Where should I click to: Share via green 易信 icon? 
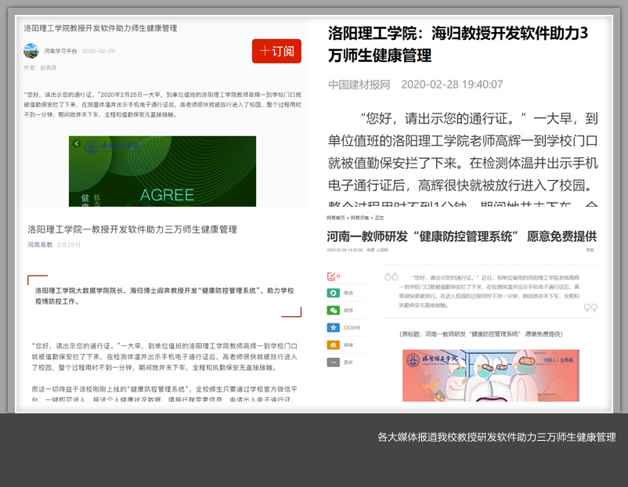click(x=333, y=293)
